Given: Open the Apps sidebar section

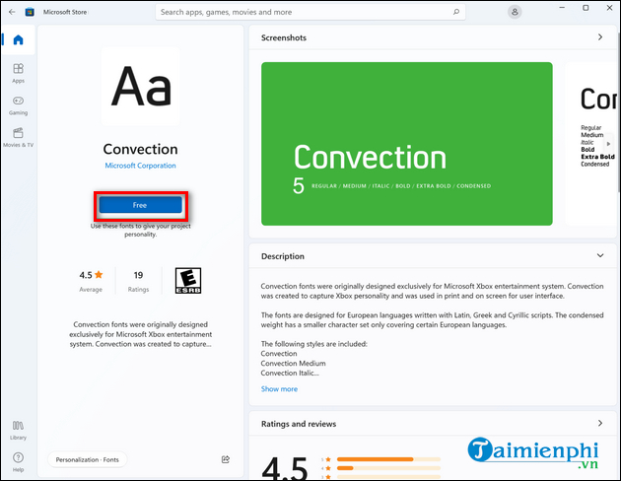Looking at the screenshot, I should (x=18, y=73).
